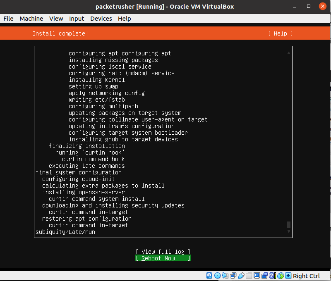Open the Machine menu
331x281 pixels.
[x=31, y=18]
